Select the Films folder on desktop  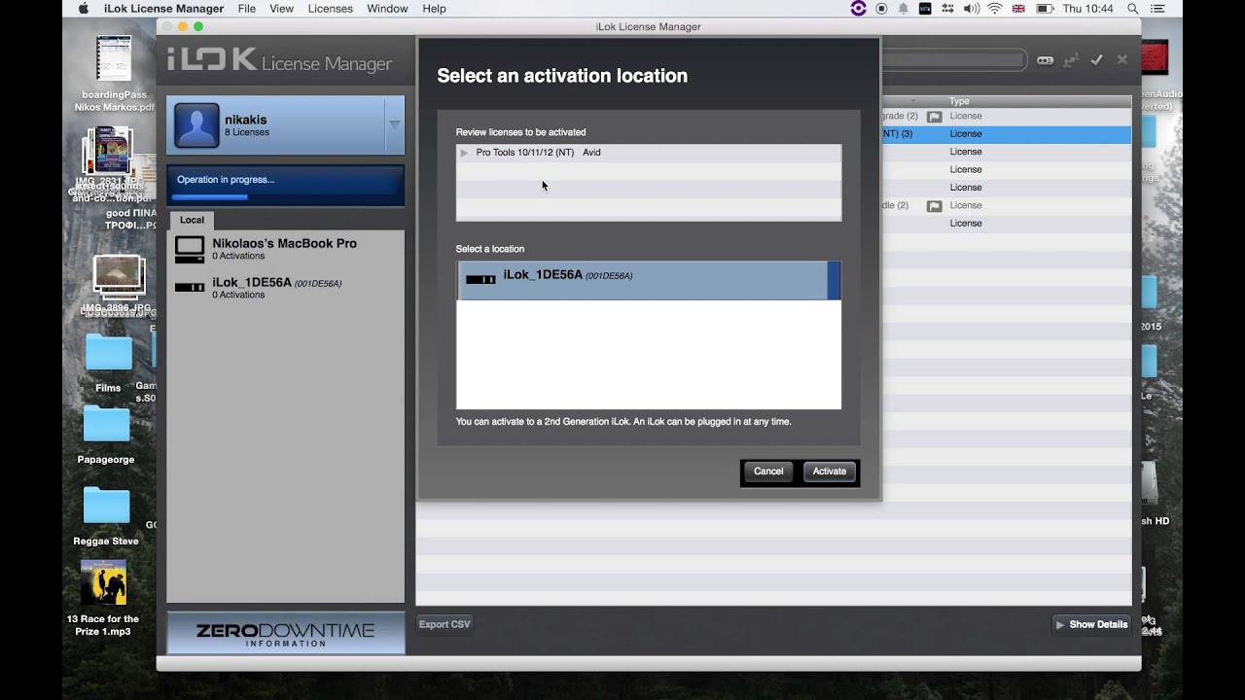click(x=108, y=363)
